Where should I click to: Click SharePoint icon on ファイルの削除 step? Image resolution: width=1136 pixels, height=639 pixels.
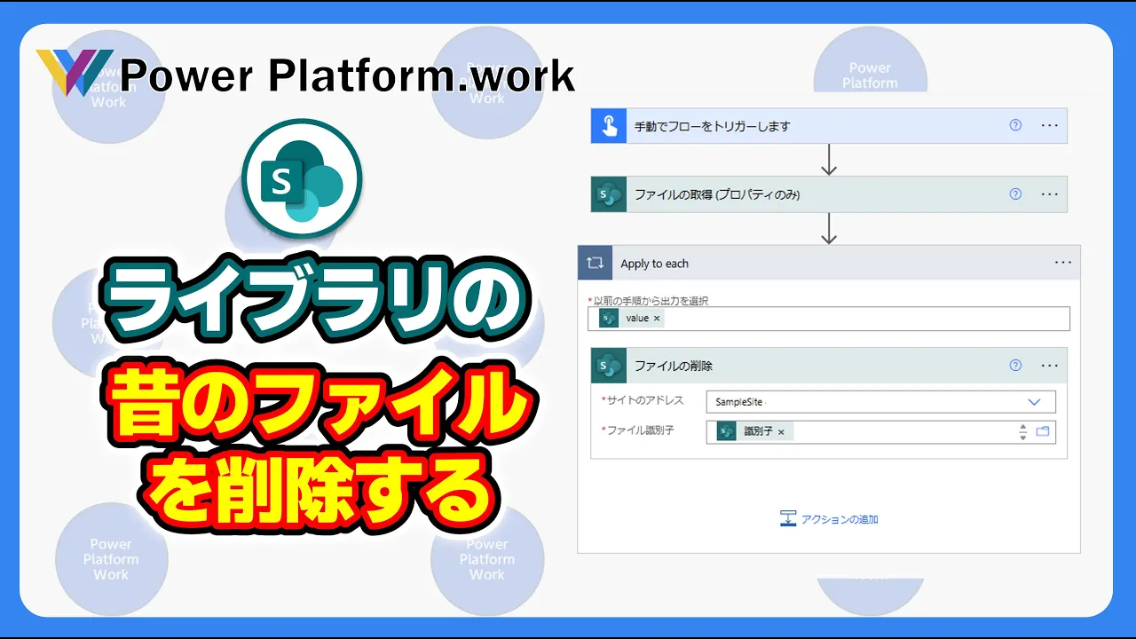click(609, 365)
